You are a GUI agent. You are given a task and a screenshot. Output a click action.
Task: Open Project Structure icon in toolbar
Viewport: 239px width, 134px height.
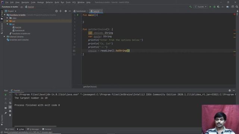coord(227,7)
